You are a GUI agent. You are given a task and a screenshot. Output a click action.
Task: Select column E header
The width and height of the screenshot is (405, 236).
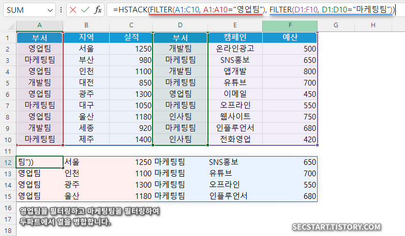tap(235, 25)
